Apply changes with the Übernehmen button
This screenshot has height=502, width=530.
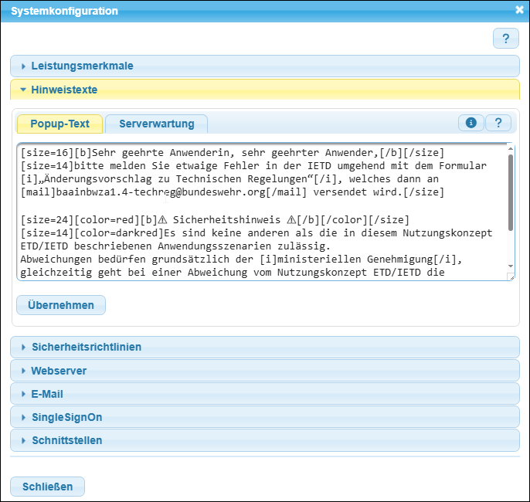click(61, 305)
